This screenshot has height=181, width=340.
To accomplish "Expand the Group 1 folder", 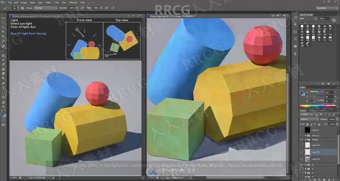I will tap(306, 135).
